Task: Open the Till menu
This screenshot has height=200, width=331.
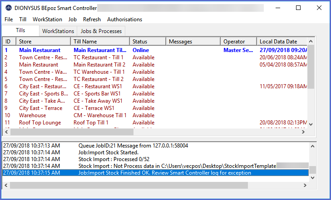Action: pos(23,19)
